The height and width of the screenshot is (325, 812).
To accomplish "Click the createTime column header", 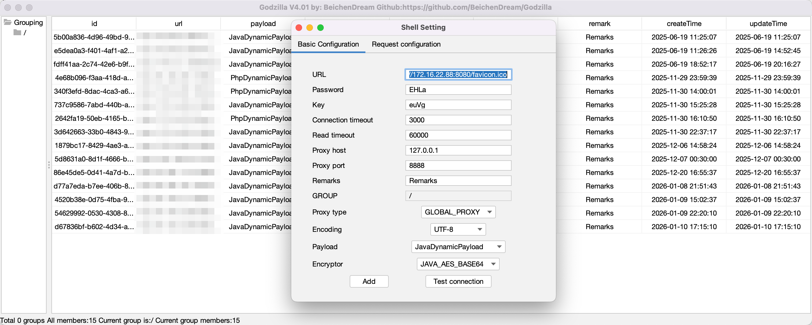I will 684,24.
